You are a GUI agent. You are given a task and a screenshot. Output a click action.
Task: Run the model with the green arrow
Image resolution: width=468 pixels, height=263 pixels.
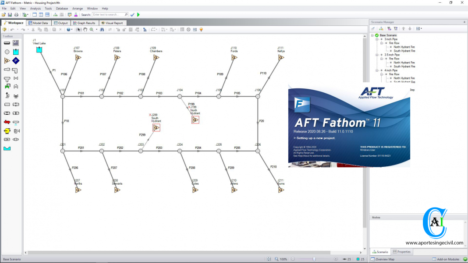pos(138,14)
